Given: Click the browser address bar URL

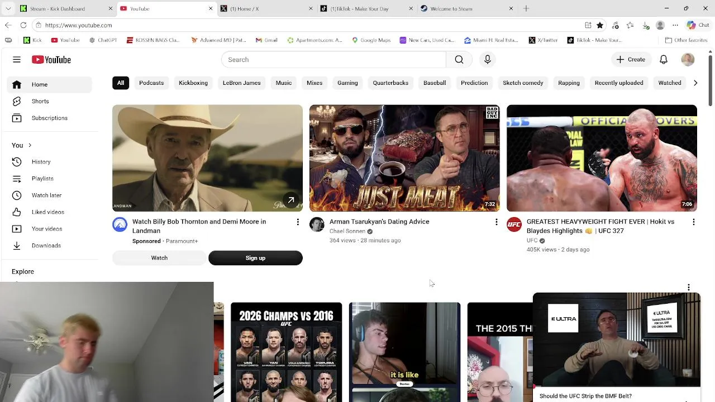Looking at the screenshot, I should pos(78,25).
